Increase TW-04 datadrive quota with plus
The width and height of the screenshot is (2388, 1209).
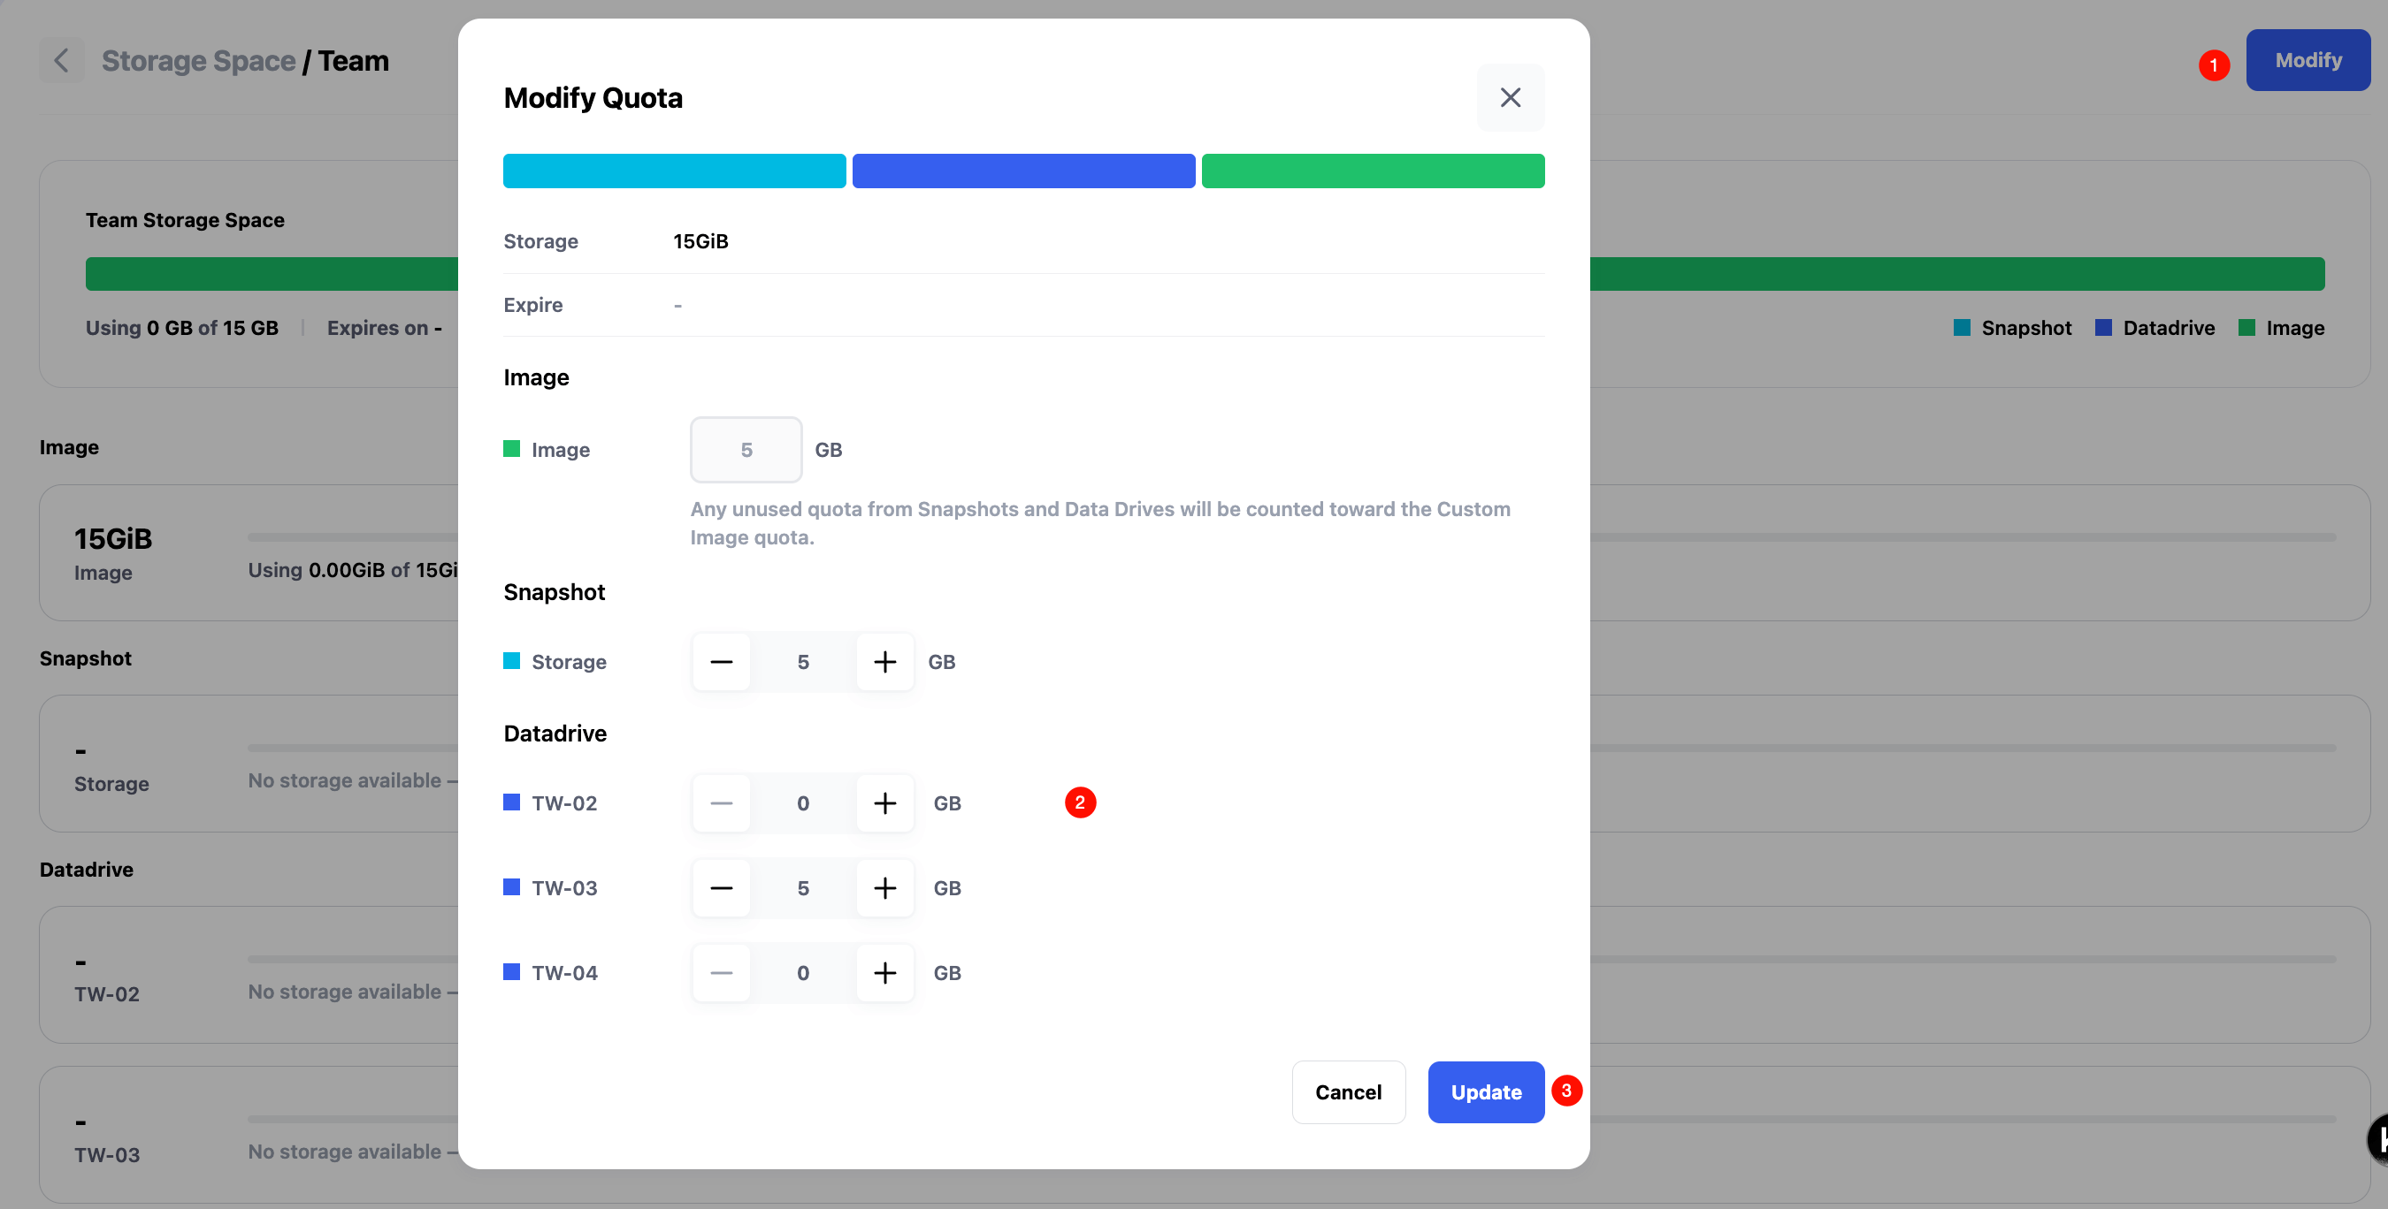point(884,973)
